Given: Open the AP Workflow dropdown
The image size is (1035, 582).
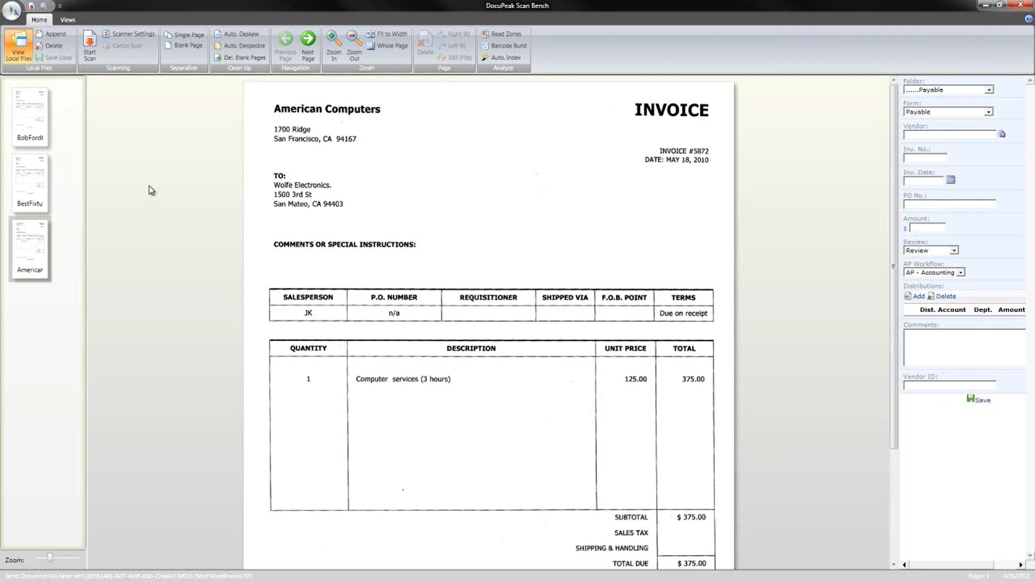Looking at the screenshot, I should pos(961,272).
